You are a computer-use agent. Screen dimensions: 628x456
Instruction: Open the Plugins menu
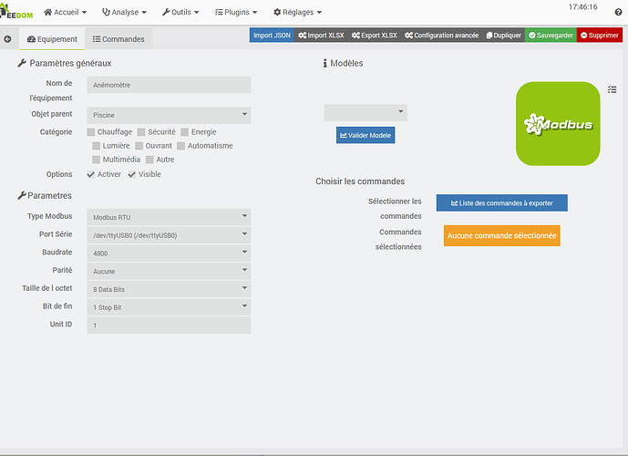click(235, 12)
